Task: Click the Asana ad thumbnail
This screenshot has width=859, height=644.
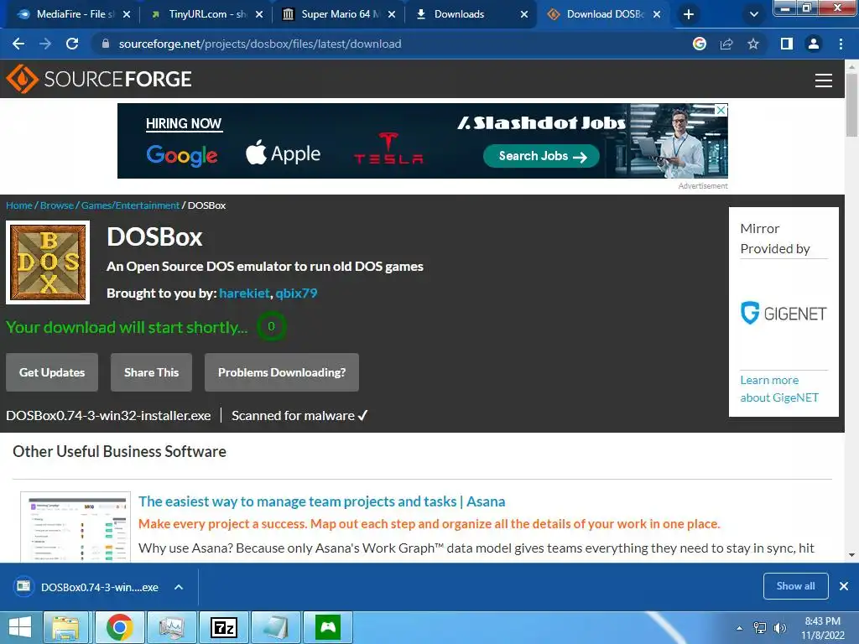Action: pos(75,527)
